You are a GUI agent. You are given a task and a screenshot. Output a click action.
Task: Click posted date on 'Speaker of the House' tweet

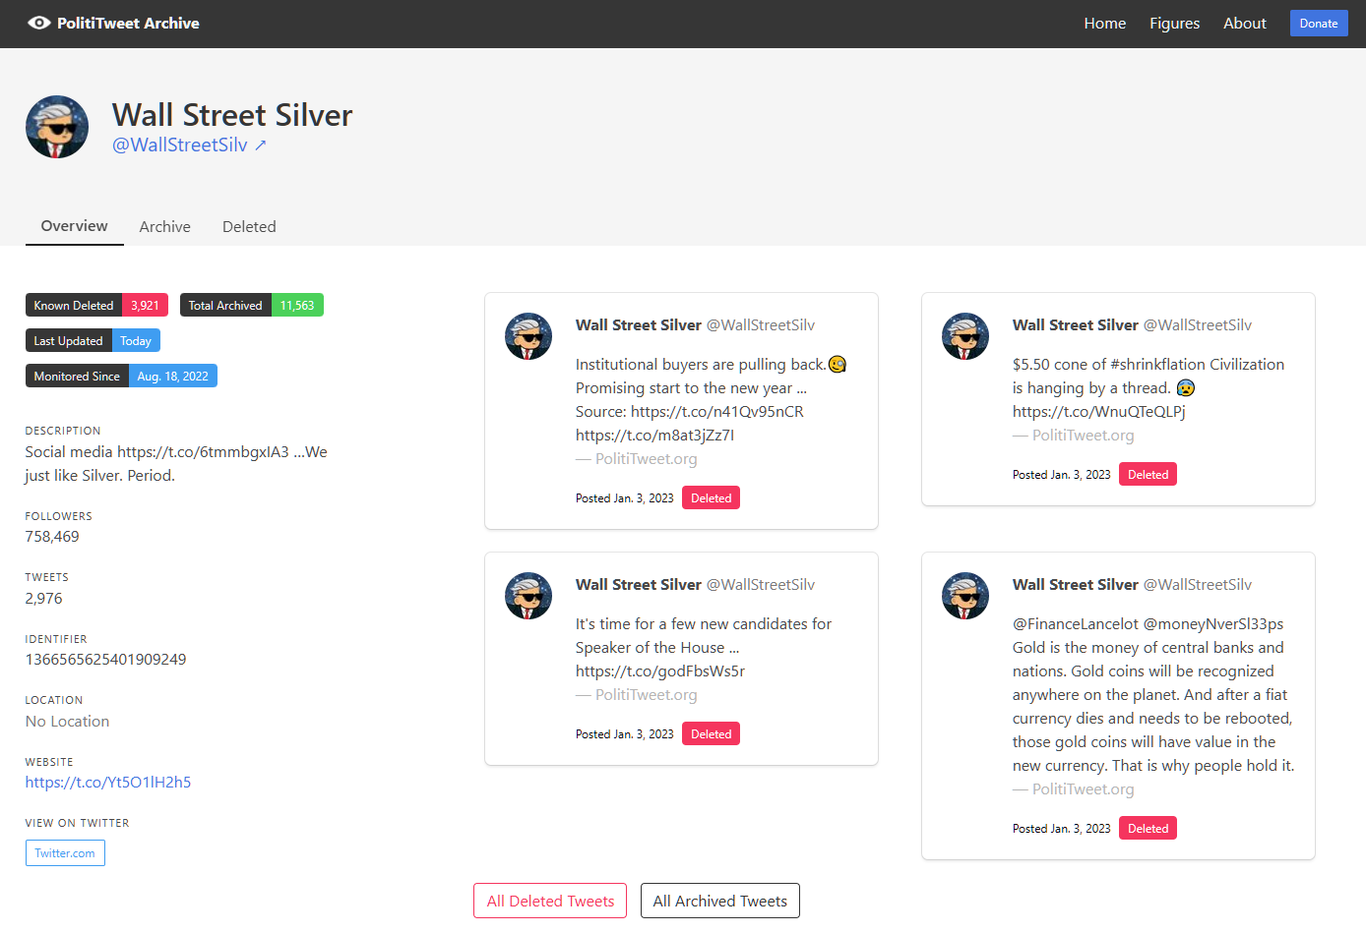click(625, 734)
